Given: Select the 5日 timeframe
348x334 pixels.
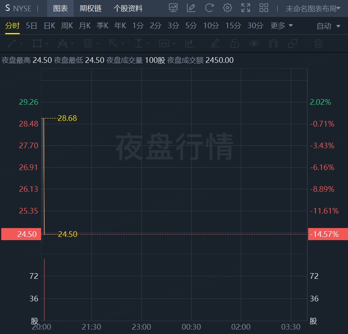Looking at the screenshot, I should click(31, 26).
